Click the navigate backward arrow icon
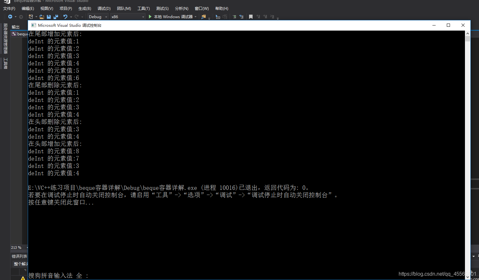 pos(10,17)
